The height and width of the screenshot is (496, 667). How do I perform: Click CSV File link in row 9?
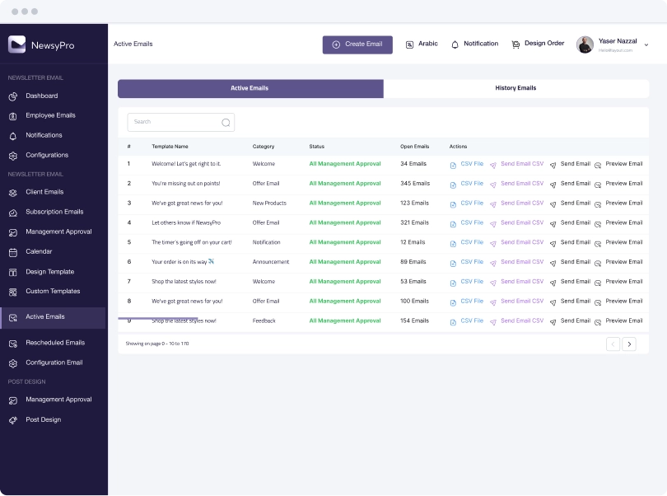pos(472,321)
